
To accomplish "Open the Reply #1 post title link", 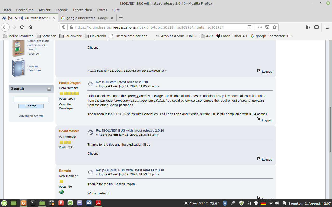I will coord(122,82).
